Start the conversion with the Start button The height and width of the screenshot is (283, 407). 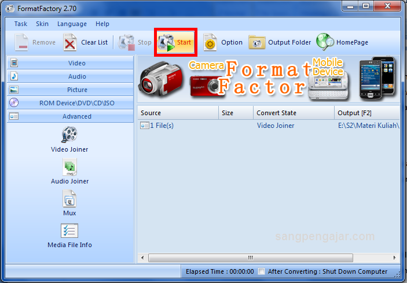(x=176, y=42)
